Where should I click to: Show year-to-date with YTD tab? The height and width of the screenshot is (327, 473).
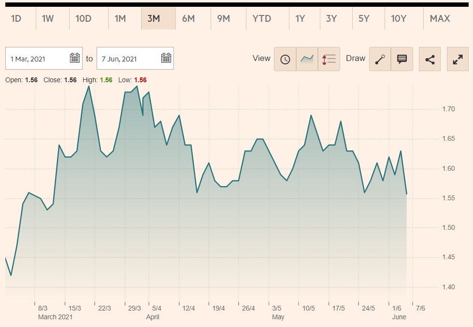click(x=262, y=19)
